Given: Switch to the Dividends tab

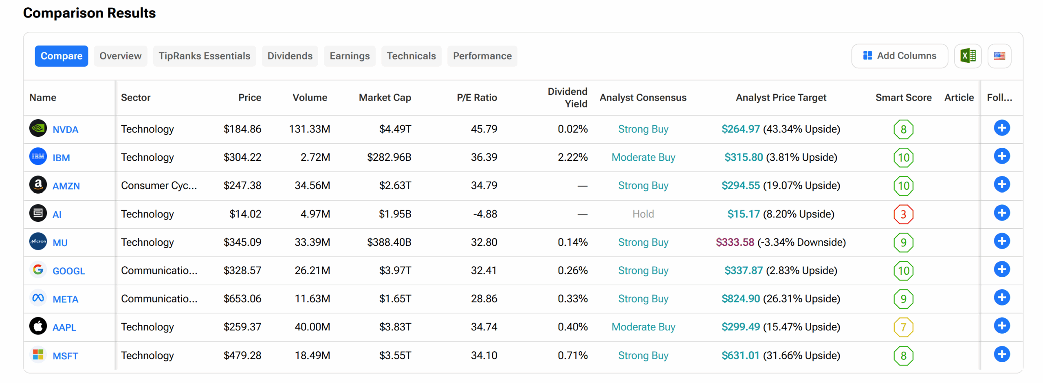Looking at the screenshot, I should tap(289, 56).
